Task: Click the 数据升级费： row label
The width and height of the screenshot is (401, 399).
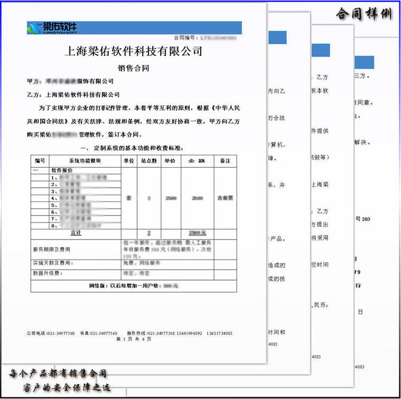Action: pyautogui.click(x=48, y=273)
